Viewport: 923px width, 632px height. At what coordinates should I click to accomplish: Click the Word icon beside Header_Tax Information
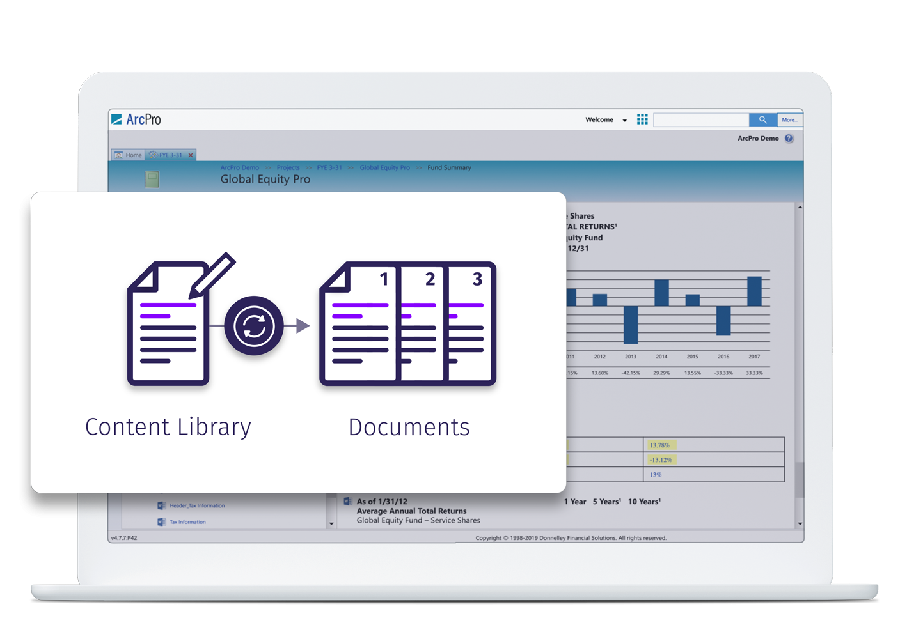pos(161,505)
